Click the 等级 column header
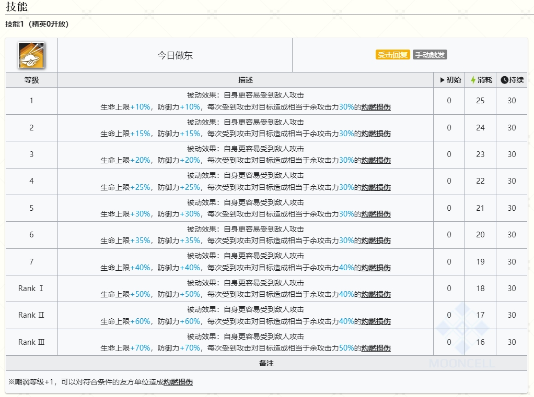 click(31, 80)
